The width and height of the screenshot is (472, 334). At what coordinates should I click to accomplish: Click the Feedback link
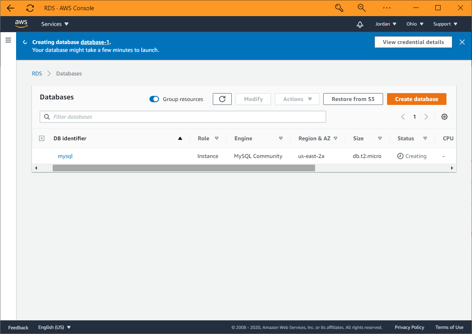tap(18, 327)
